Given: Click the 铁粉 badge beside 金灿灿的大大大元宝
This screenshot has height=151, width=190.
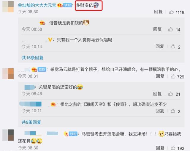Looking at the screenshot, I should coord(67,5).
